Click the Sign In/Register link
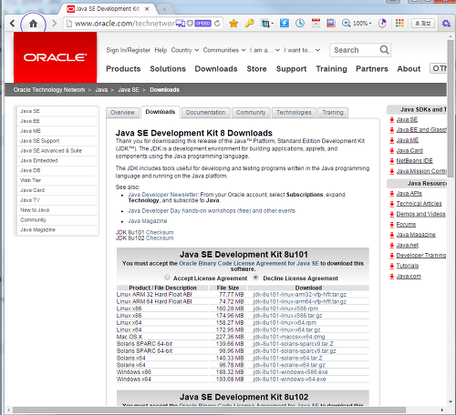This screenshot has width=456, height=415. [x=128, y=50]
